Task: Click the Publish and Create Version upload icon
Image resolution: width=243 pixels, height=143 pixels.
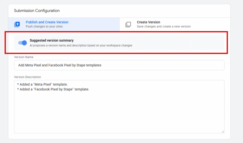Action: click(x=17, y=24)
